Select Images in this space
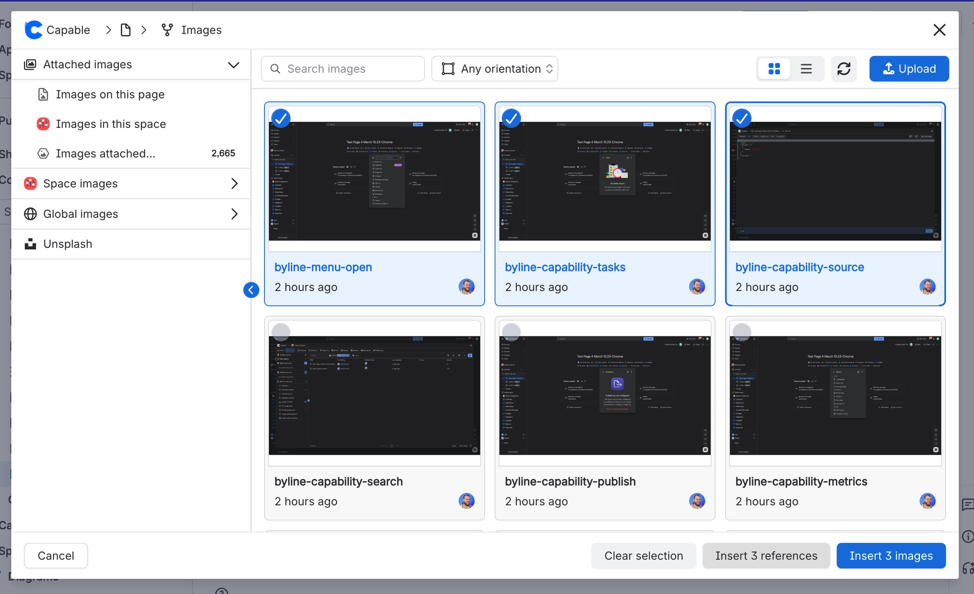The width and height of the screenshot is (974, 594). pyautogui.click(x=111, y=124)
